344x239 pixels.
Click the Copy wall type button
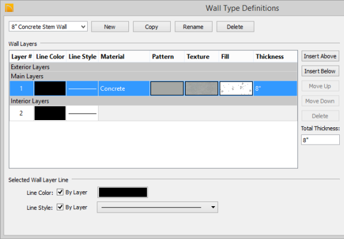(x=152, y=26)
